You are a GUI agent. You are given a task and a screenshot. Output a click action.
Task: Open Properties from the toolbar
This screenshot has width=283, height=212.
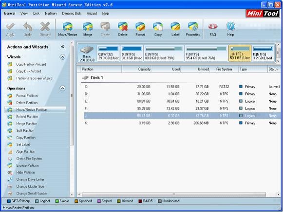[193, 30]
